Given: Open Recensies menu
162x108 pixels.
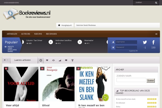Looking at the screenshot, I should 51,34.
